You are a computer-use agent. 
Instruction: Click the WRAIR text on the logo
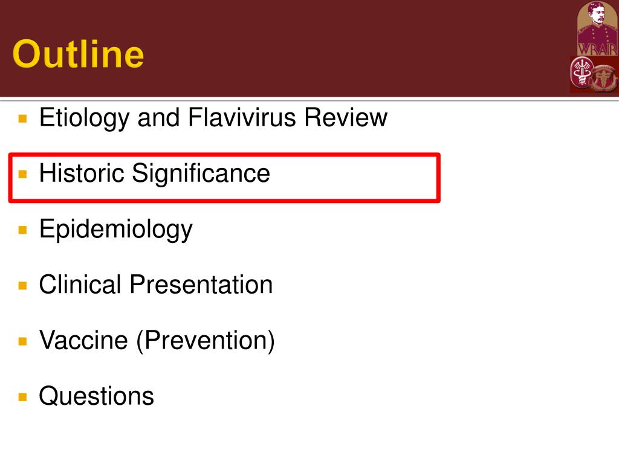(x=597, y=50)
